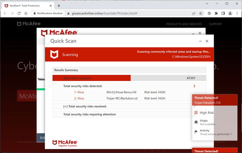The image size is (242, 153).
Task: Open the Extensions puzzle piece menu
Action: [x=216, y=13]
